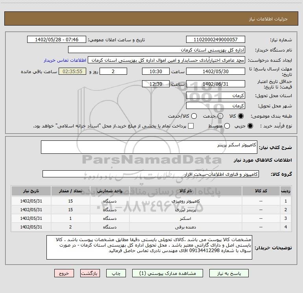Click the نام کالا column header
The width and height of the screenshot is (303, 293).
(x=185, y=191)
